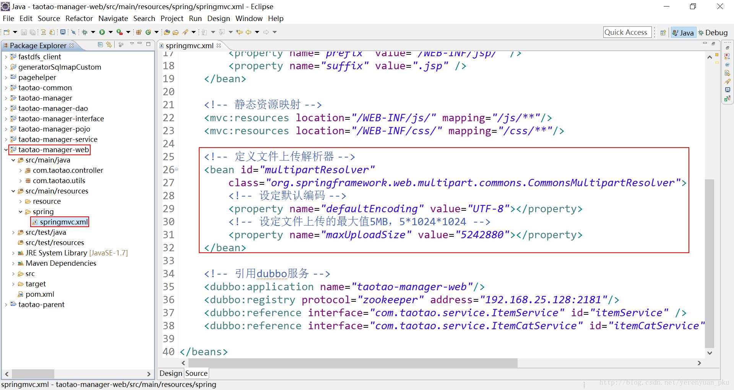Click the Quick Access field

pos(627,32)
